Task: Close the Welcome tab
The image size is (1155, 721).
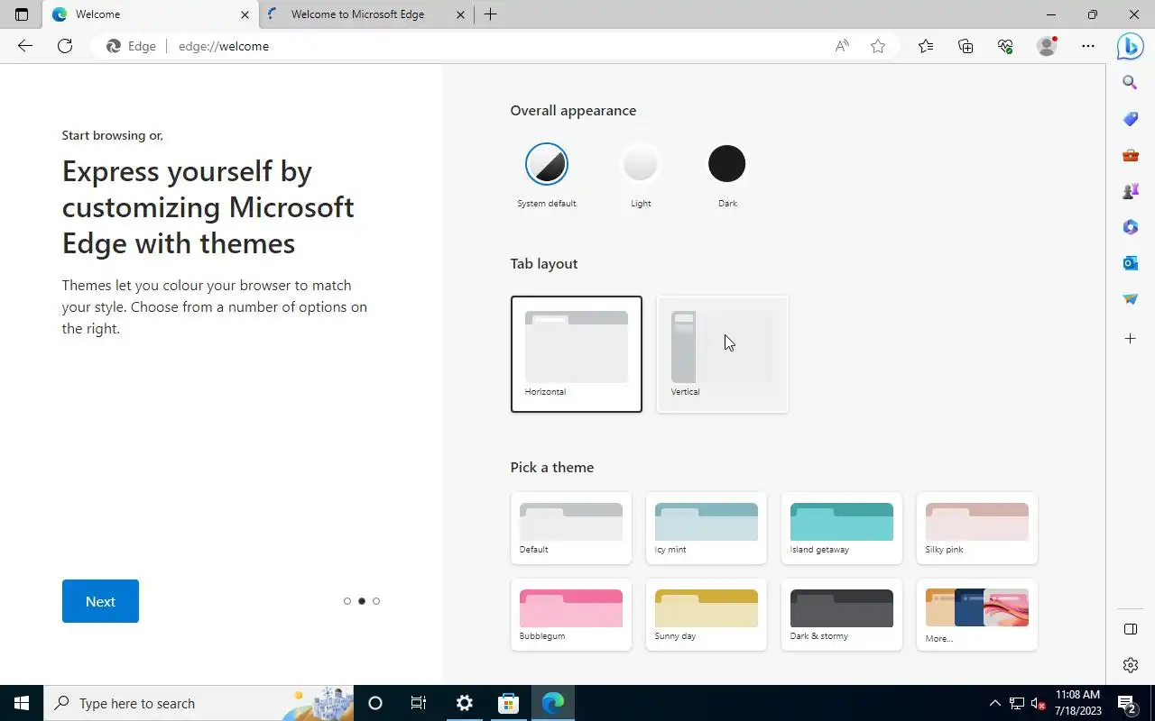Action: pos(245,14)
